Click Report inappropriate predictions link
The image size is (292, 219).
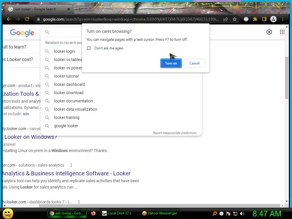175,133
